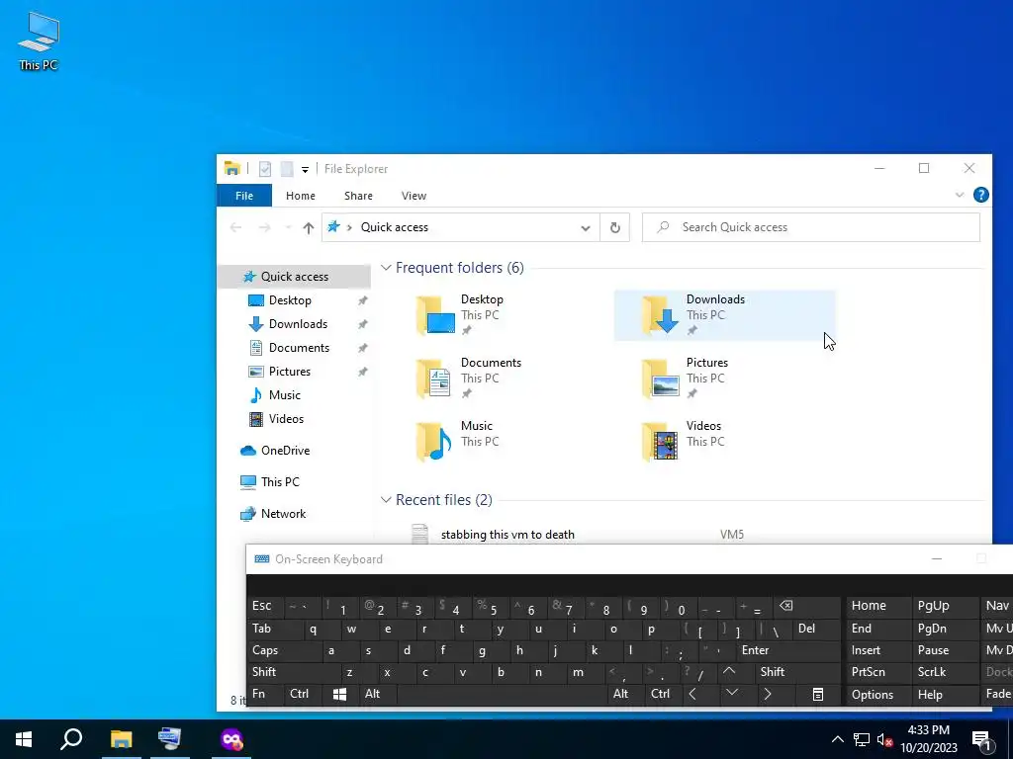Select file 'stabbing this vm to death'
Screen dimensions: 1013x759
(x=507, y=535)
